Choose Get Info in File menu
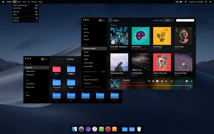This screenshot has width=214, height=134. (26, 18)
